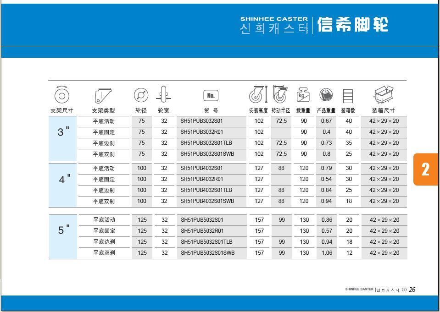The width and height of the screenshot is (440, 312).
Task: Click the wheel diameter icon
Action: point(141,95)
